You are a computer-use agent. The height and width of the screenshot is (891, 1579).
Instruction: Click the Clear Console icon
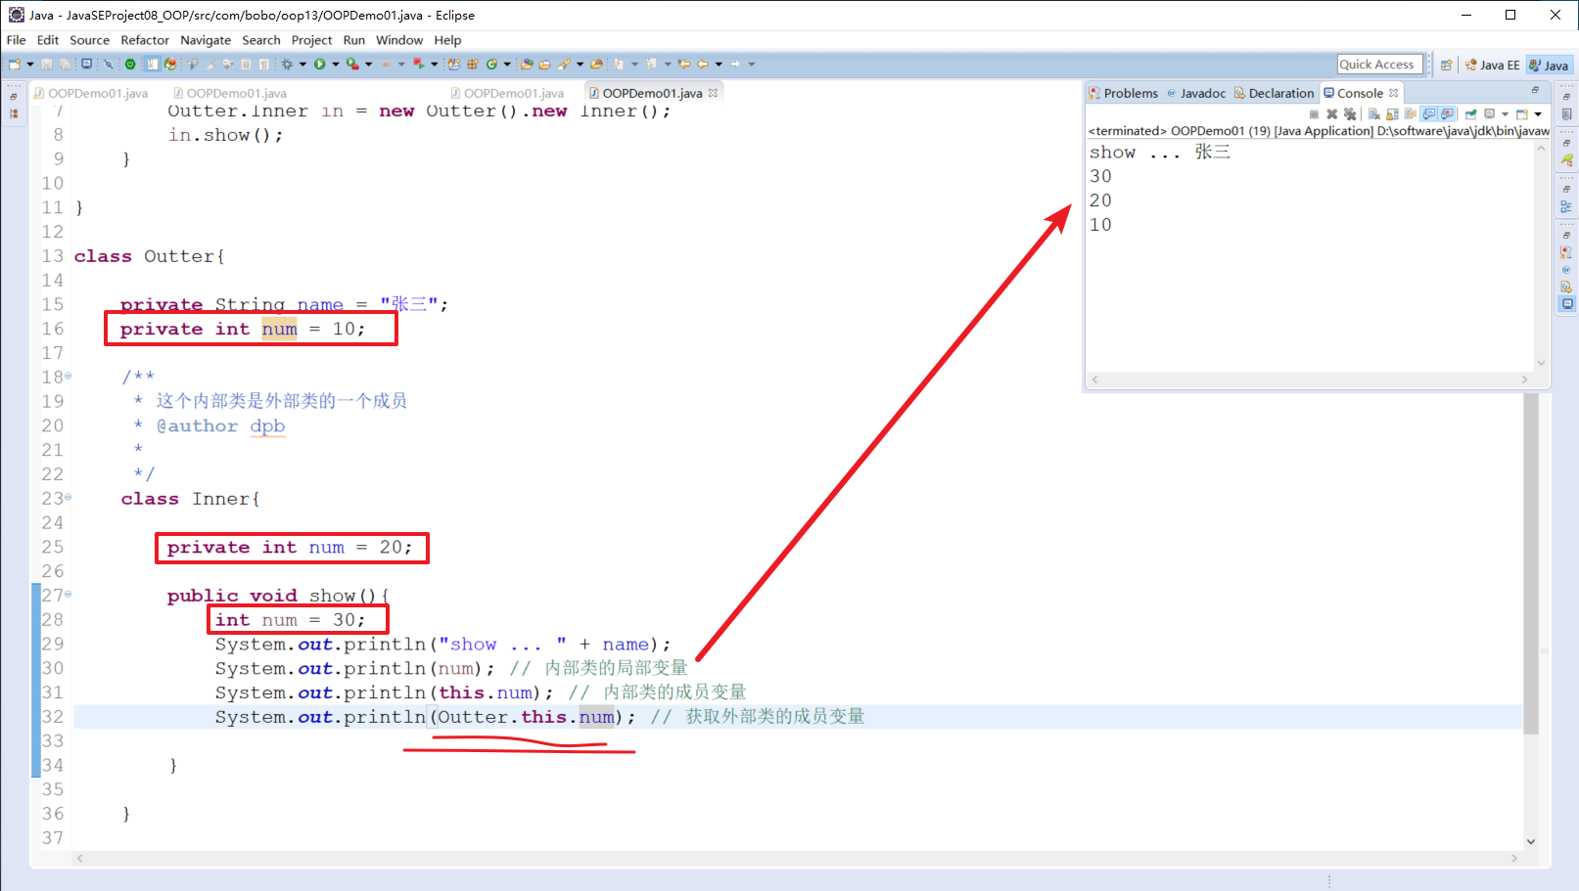pyautogui.click(x=1374, y=113)
